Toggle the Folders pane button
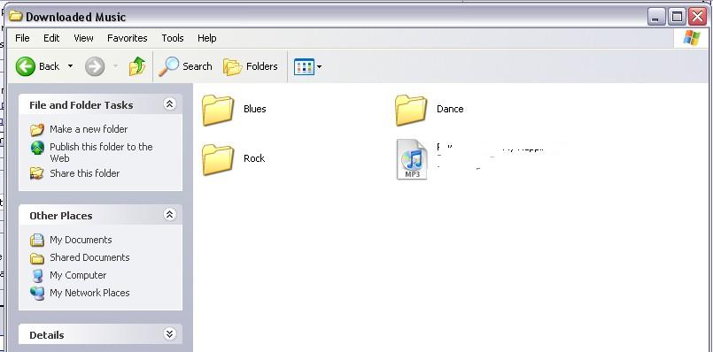The width and height of the screenshot is (713, 352). [251, 66]
